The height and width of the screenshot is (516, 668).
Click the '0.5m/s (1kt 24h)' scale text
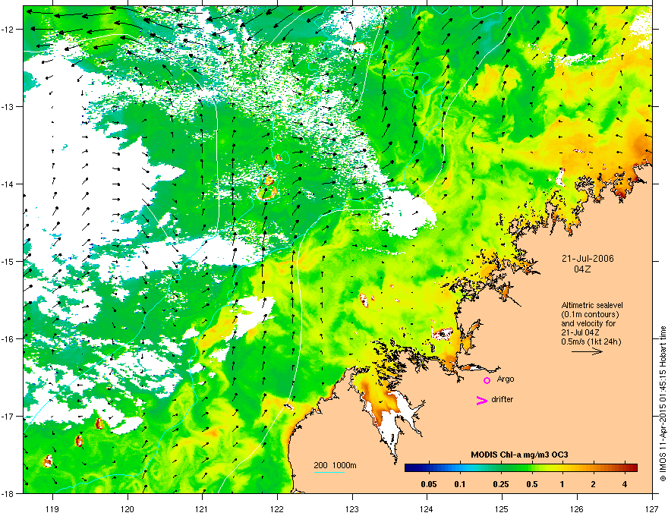tap(591, 341)
